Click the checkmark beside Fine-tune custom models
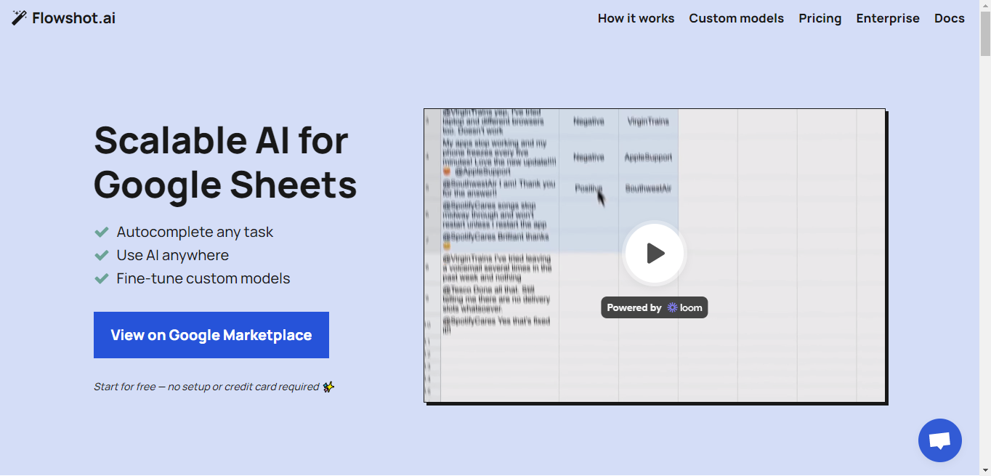The height and width of the screenshot is (476, 991). coord(102,278)
